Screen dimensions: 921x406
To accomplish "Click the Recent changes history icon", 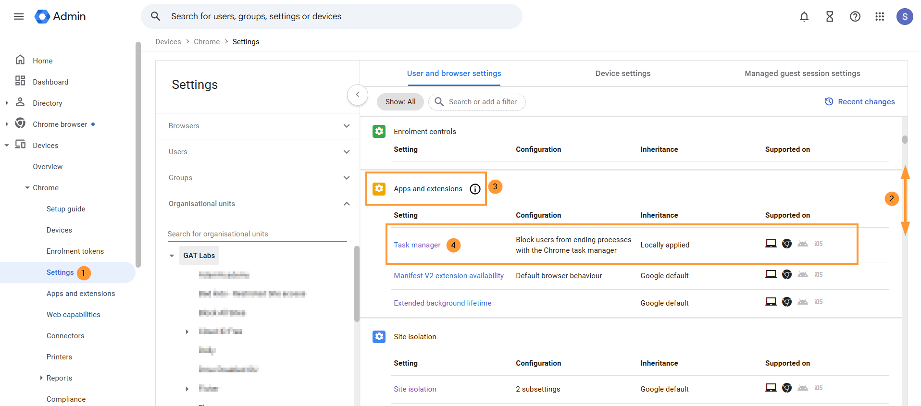I will pos(829,101).
